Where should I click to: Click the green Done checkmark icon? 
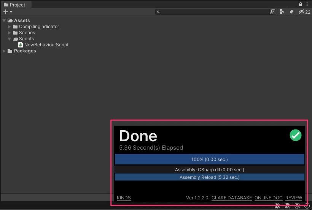pyautogui.click(x=296, y=135)
